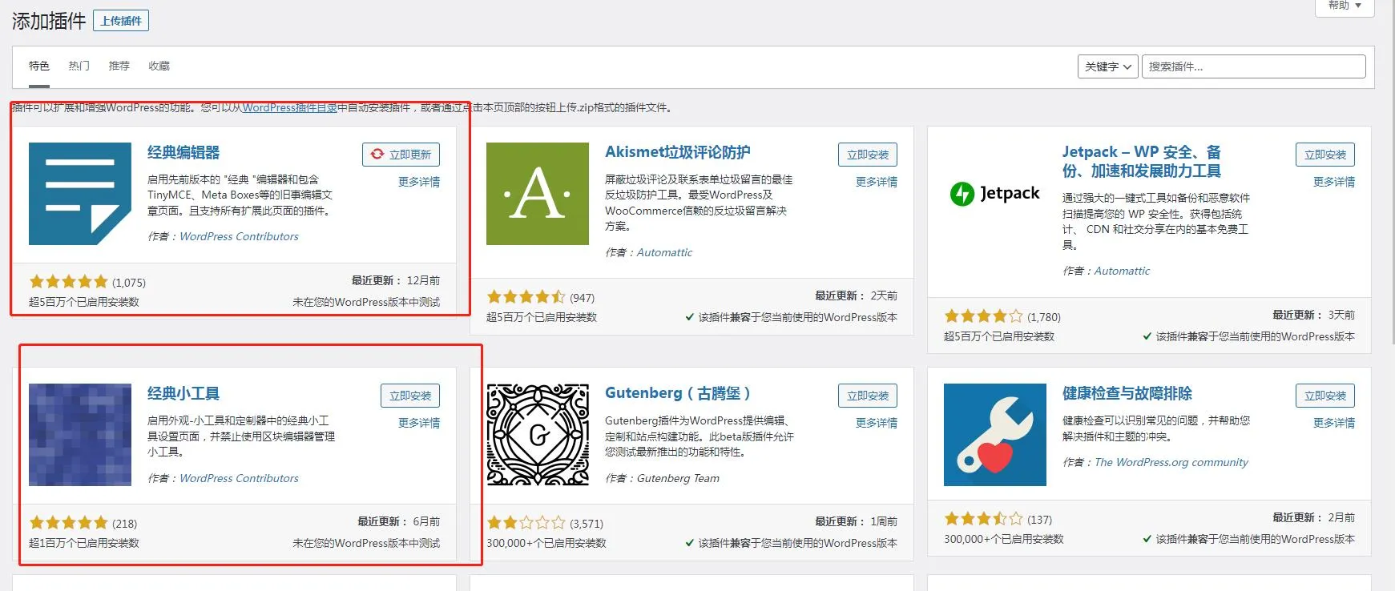Image resolution: width=1395 pixels, height=591 pixels.
Task: Switch to the 热门 tab
Action: [79, 66]
